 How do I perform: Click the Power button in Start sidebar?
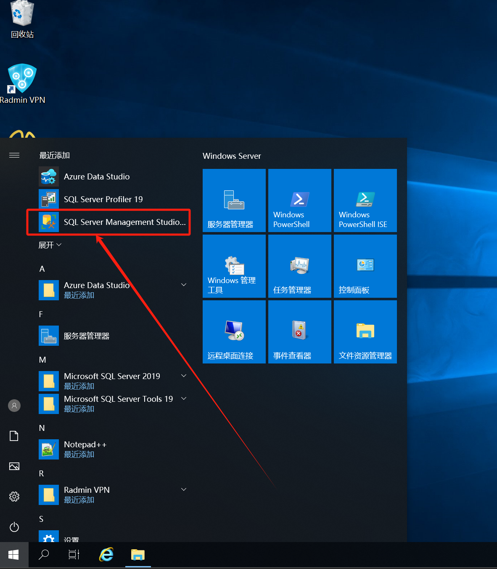coord(14,527)
